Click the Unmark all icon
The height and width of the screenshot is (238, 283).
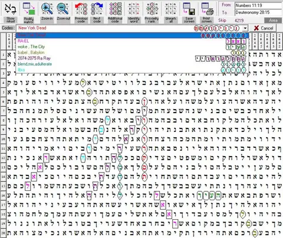pos(170,9)
